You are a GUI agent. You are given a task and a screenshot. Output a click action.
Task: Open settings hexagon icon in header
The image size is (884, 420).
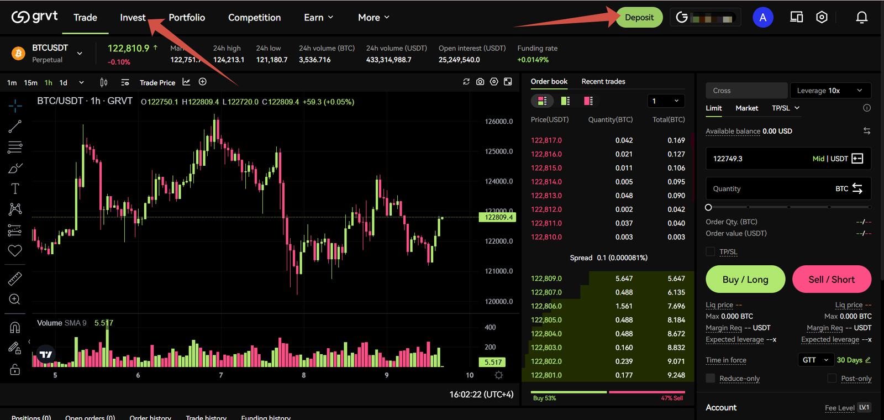pos(822,18)
